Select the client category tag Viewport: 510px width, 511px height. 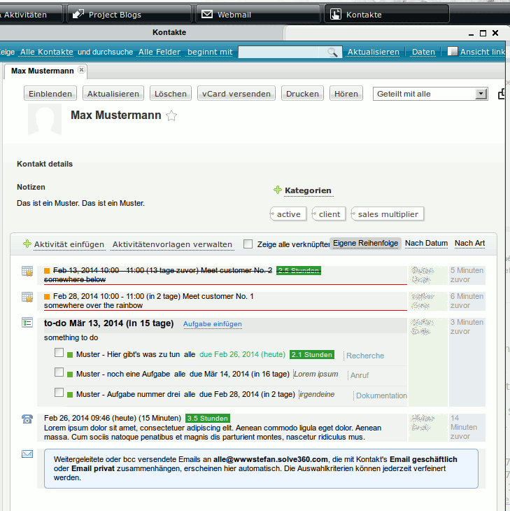click(x=329, y=214)
